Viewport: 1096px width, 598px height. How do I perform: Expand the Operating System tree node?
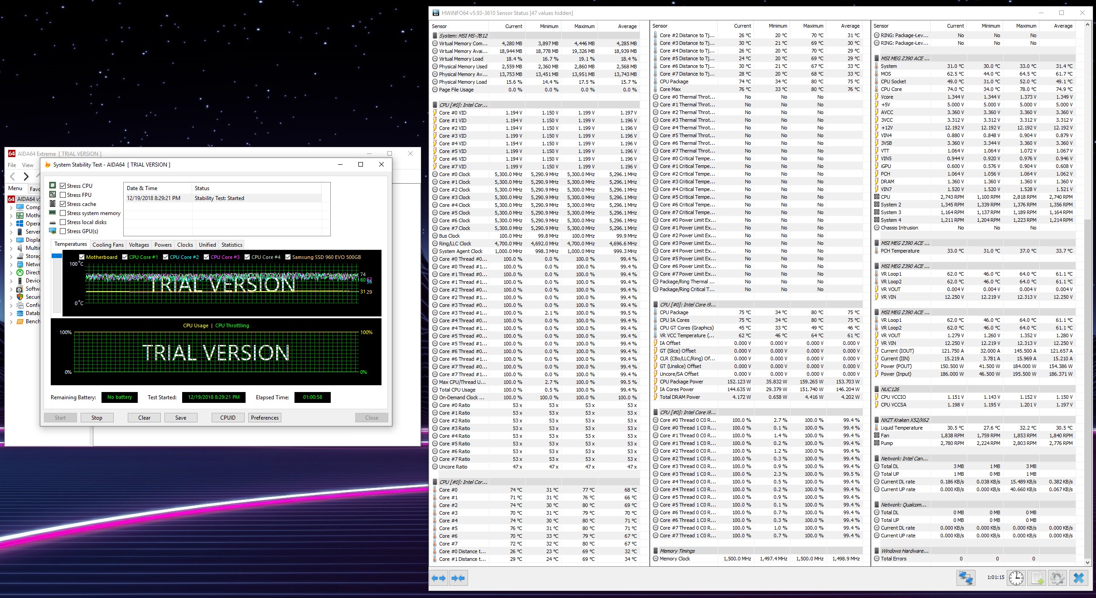[11, 224]
